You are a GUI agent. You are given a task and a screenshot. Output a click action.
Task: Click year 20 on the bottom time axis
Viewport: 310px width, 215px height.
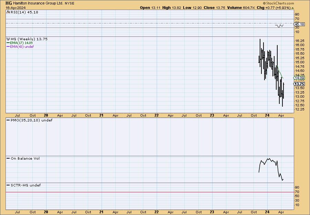(x=46, y=212)
